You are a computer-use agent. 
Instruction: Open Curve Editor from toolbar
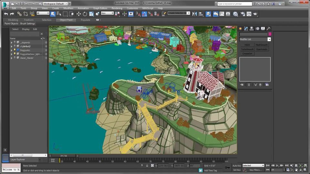pyautogui.click(x=222, y=14)
